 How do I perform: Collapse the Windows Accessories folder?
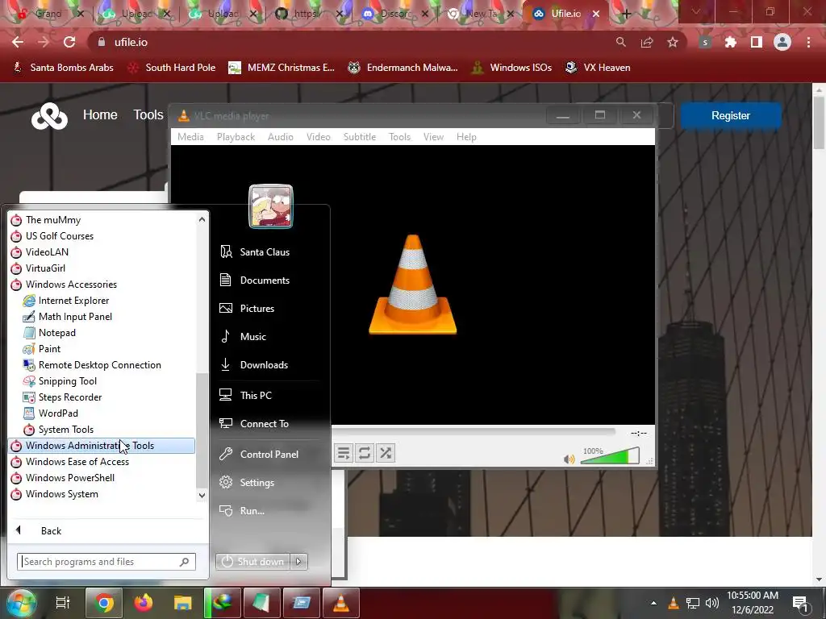click(x=71, y=285)
